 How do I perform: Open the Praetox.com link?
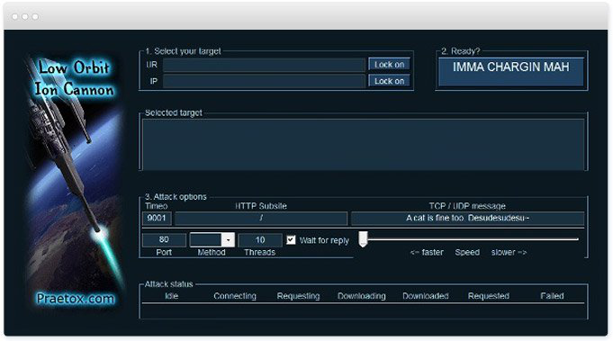[x=76, y=299]
